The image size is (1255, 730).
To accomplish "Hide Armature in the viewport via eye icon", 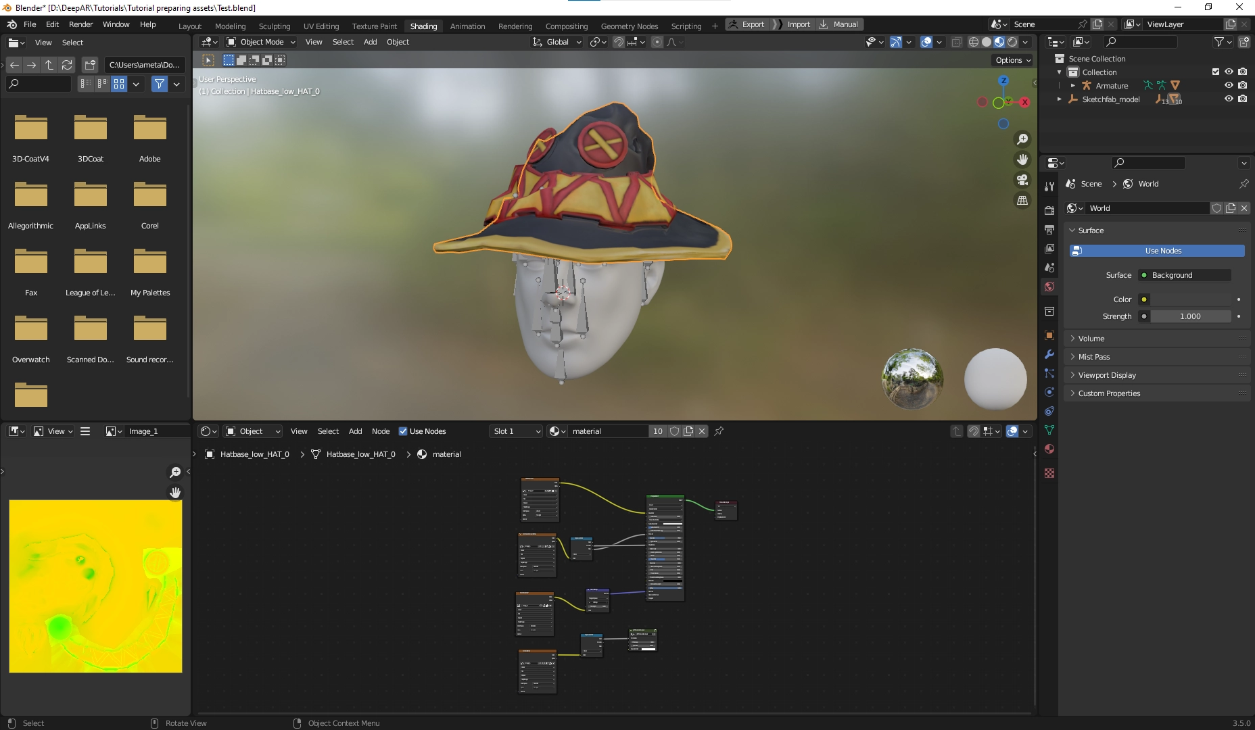I will pyautogui.click(x=1229, y=85).
